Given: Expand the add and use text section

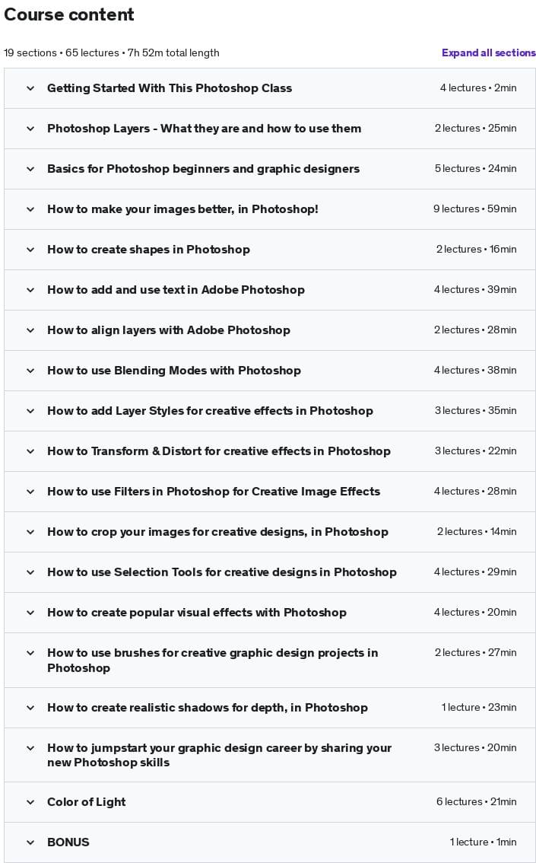Looking at the screenshot, I should pyautogui.click(x=176, y=290).
